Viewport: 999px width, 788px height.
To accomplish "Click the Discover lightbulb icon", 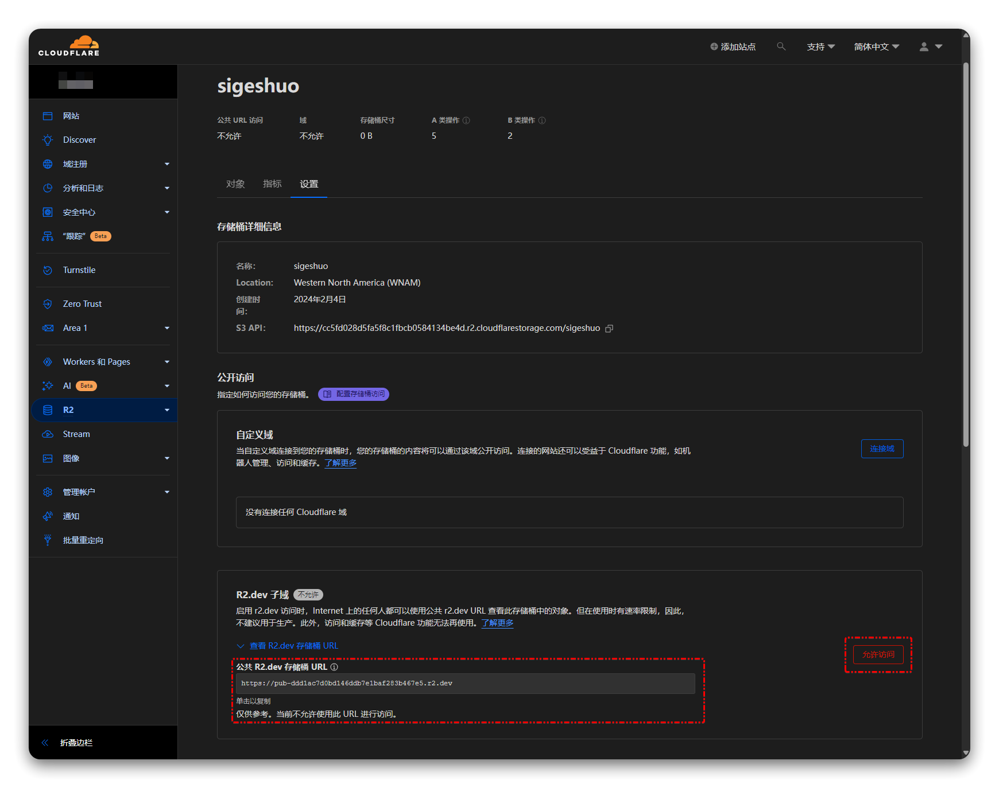I will [x=48, y=140].
